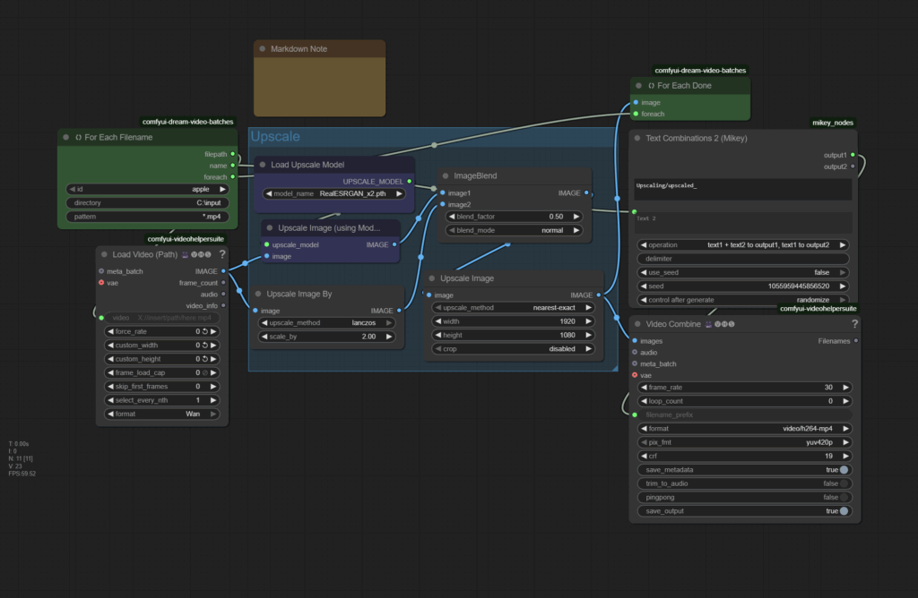This screenshot has height=598, width=918.
Task: Collapse the Markdown Note node via its dot
Action: pyautogui.click(x=262, y=48)
